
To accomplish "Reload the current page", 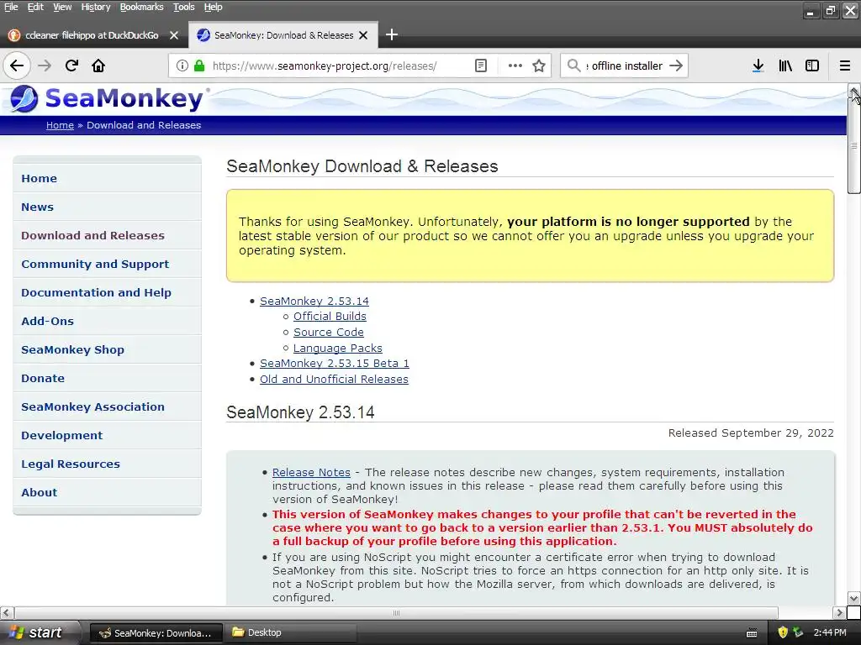I will click(71, 66).
